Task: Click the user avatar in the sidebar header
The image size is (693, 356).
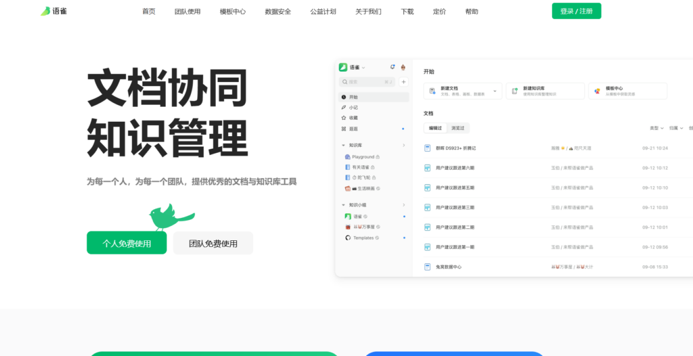Action: coord(403,67)
